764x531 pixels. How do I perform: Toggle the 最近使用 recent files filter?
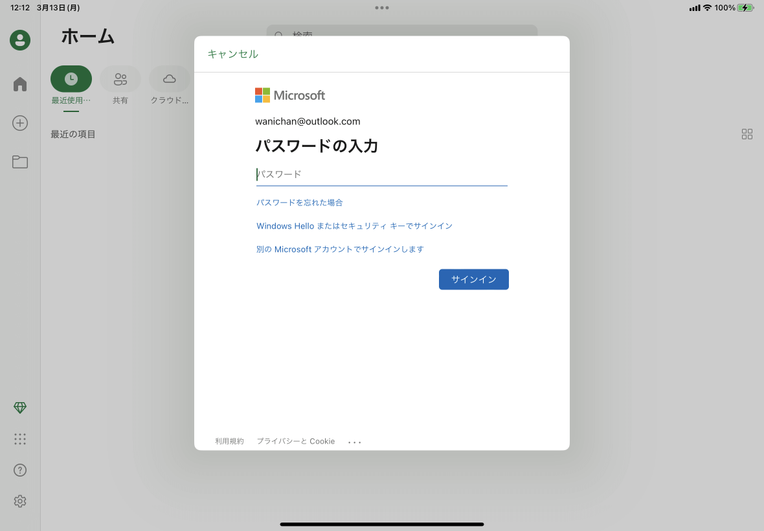click(71, 78)
